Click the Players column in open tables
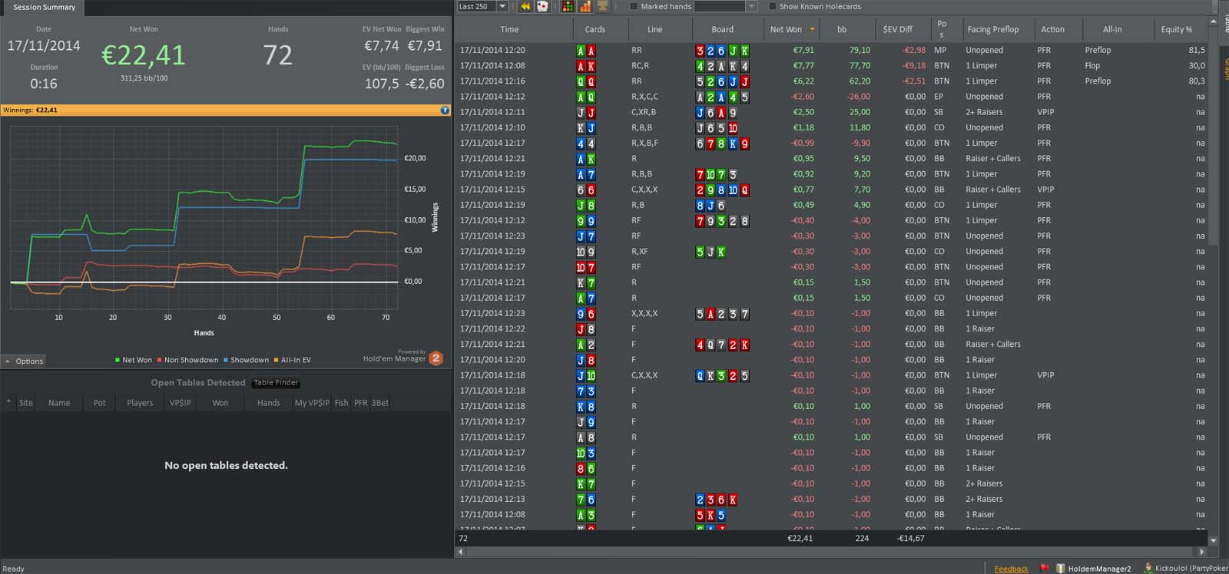This screenshot has height=574, width=1229. [x=140, y=403]
